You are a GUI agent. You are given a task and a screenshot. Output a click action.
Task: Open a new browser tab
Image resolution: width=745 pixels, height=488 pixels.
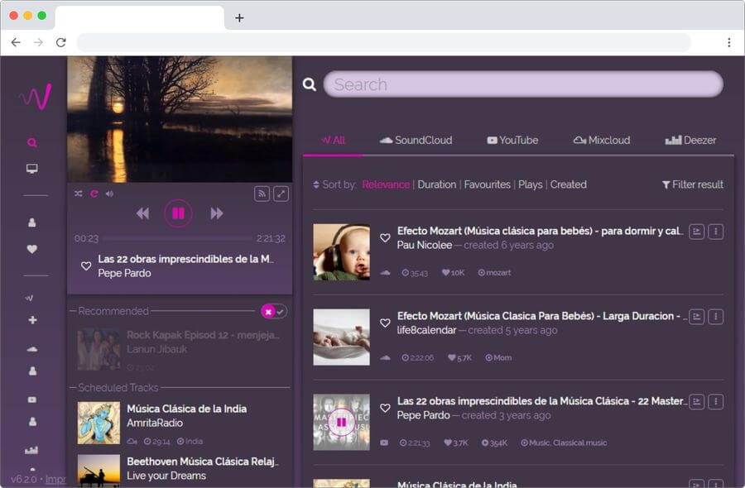(x=239, y=18)
